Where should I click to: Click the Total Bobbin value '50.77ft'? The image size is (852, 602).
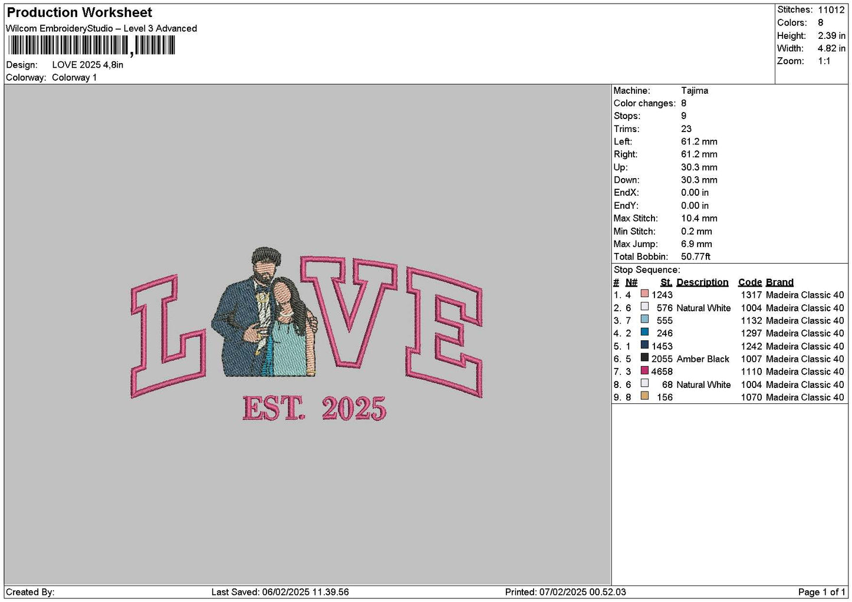pos(696,256)
